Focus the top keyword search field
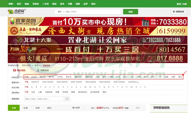191x113 pixels. point(93,12)
